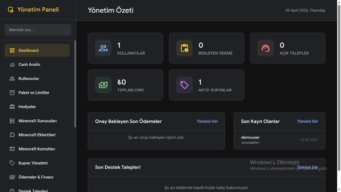The height and width of the screenshot is (192, 341).
Task: Click the Yönetim Paneli shield logo icon
Action: tap(11, 10)
